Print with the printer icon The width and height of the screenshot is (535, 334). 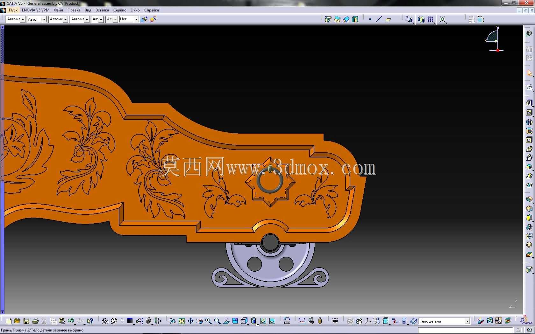pos(35,321)
